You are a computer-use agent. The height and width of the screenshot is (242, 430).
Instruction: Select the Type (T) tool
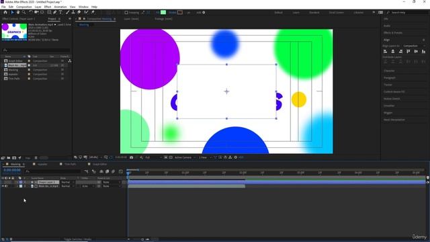point(60,12)
